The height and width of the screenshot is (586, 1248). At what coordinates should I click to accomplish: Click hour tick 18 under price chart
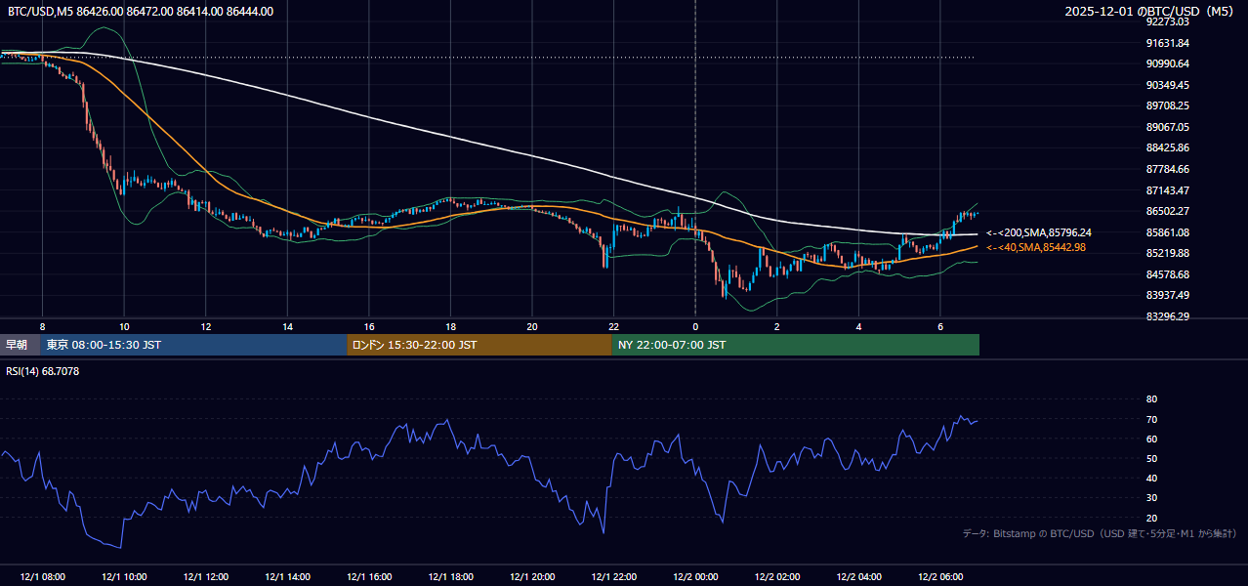[450, 326]
